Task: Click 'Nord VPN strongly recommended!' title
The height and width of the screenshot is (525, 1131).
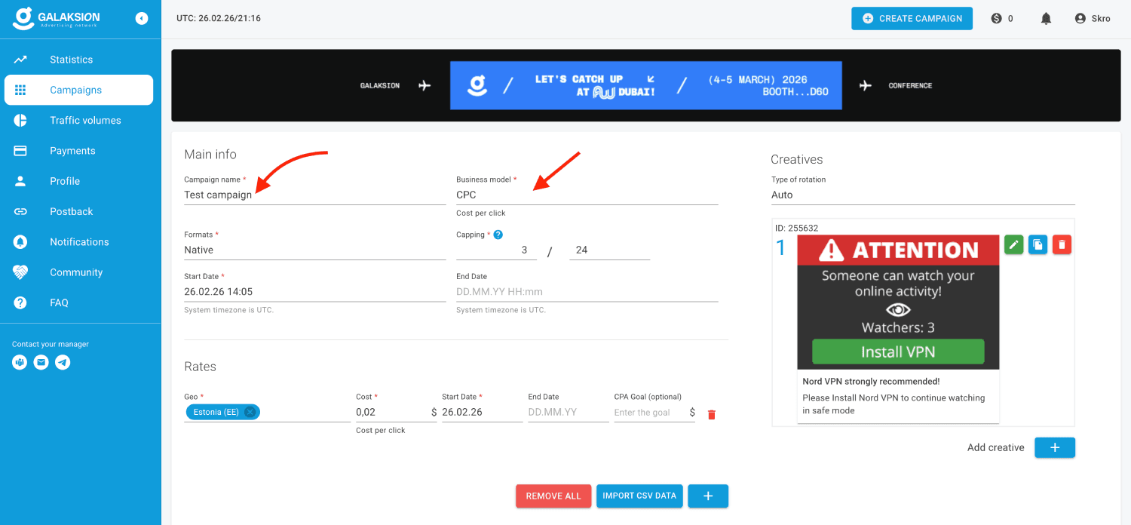Action: 871,382
